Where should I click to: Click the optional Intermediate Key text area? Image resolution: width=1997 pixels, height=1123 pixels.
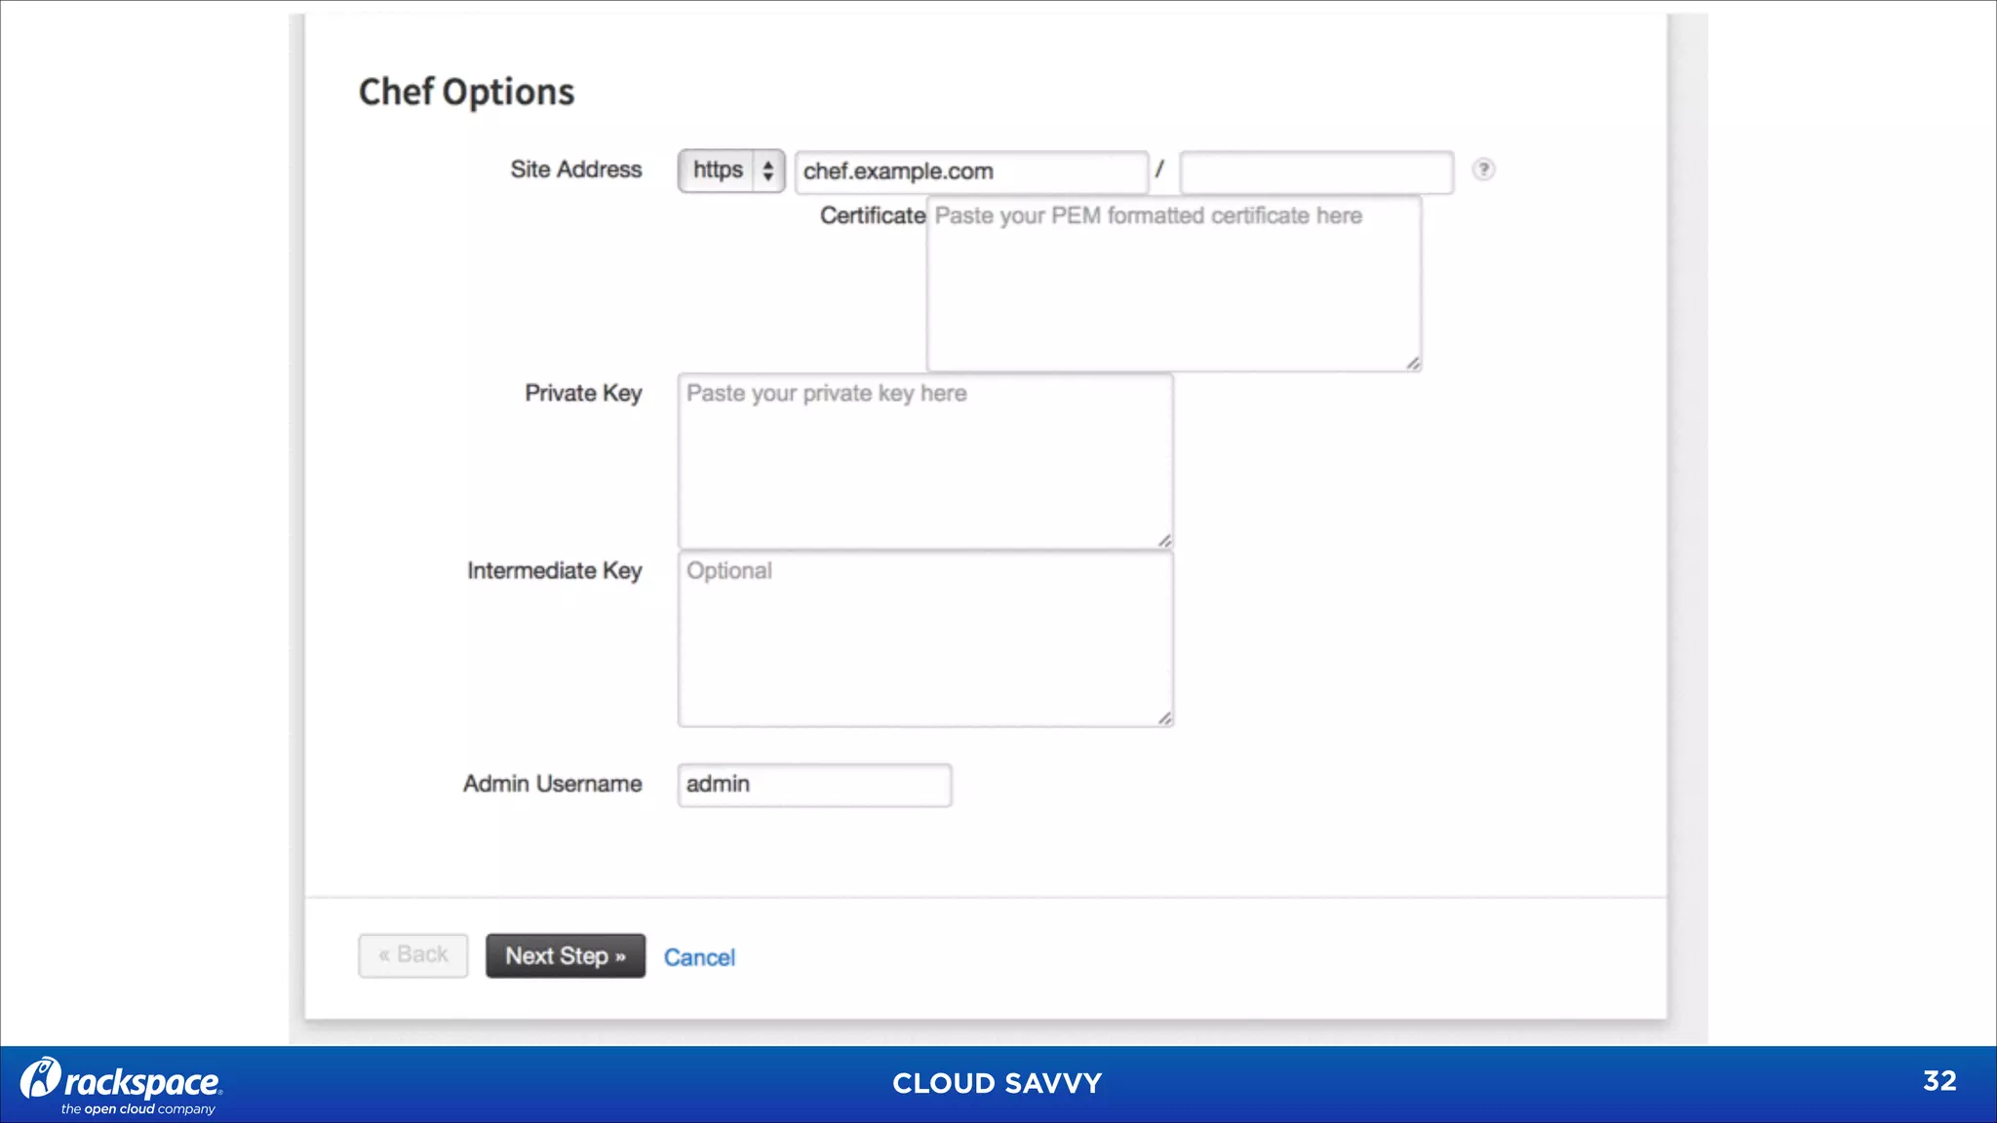click(x=925, y=639)
